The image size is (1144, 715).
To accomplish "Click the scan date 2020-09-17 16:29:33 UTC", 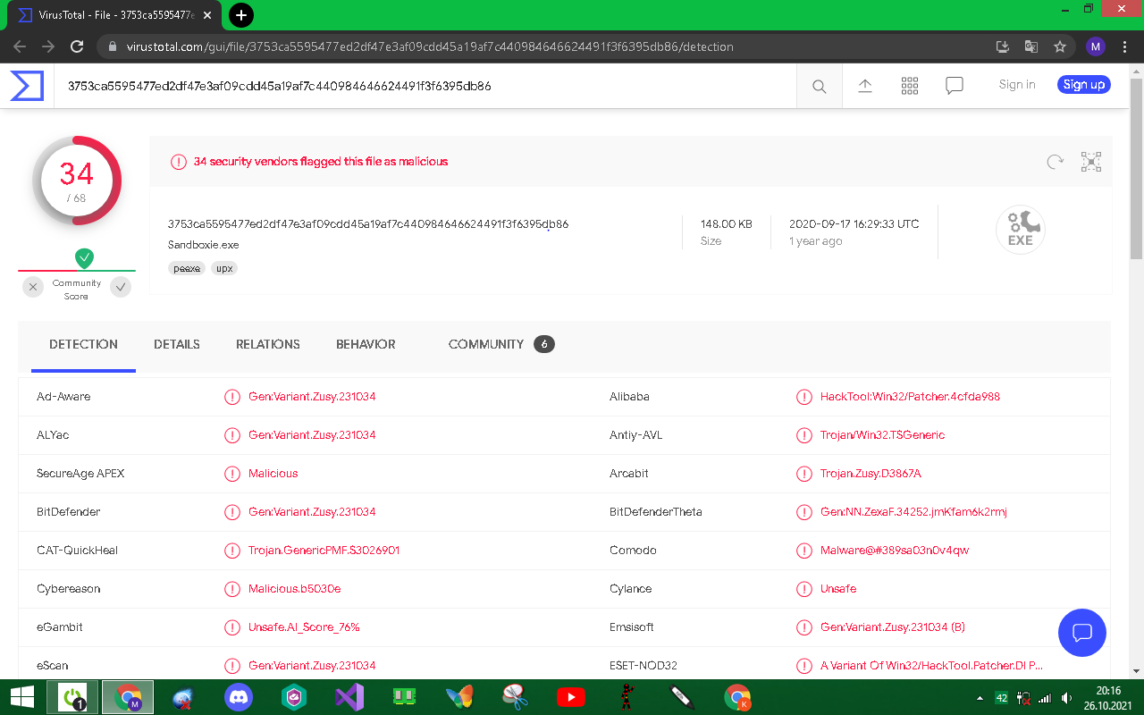I will [x=854, y=224].
